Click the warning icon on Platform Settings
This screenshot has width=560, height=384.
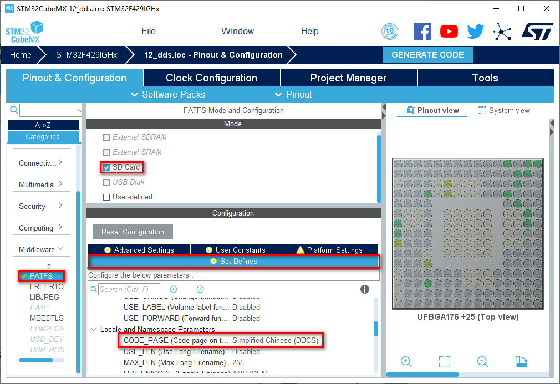click(300, 250)
